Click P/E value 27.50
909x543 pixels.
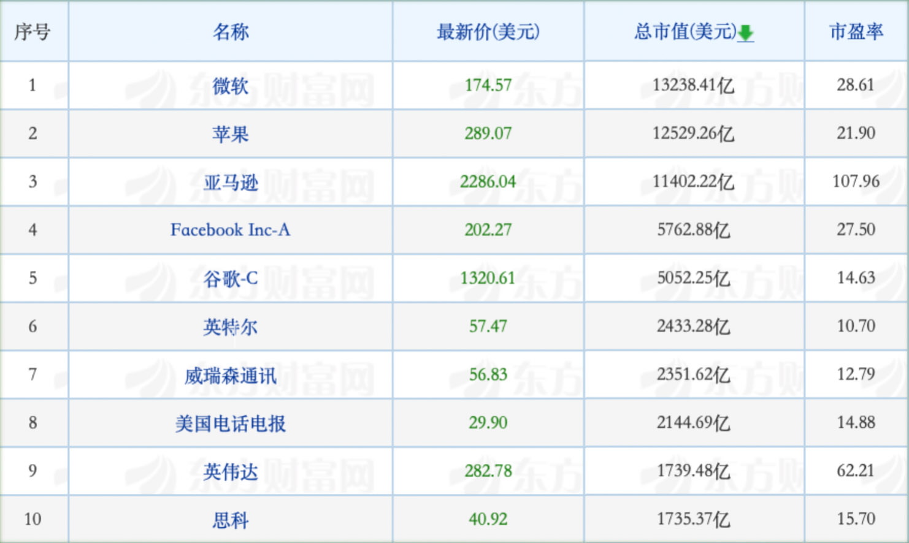pos(856,229)
